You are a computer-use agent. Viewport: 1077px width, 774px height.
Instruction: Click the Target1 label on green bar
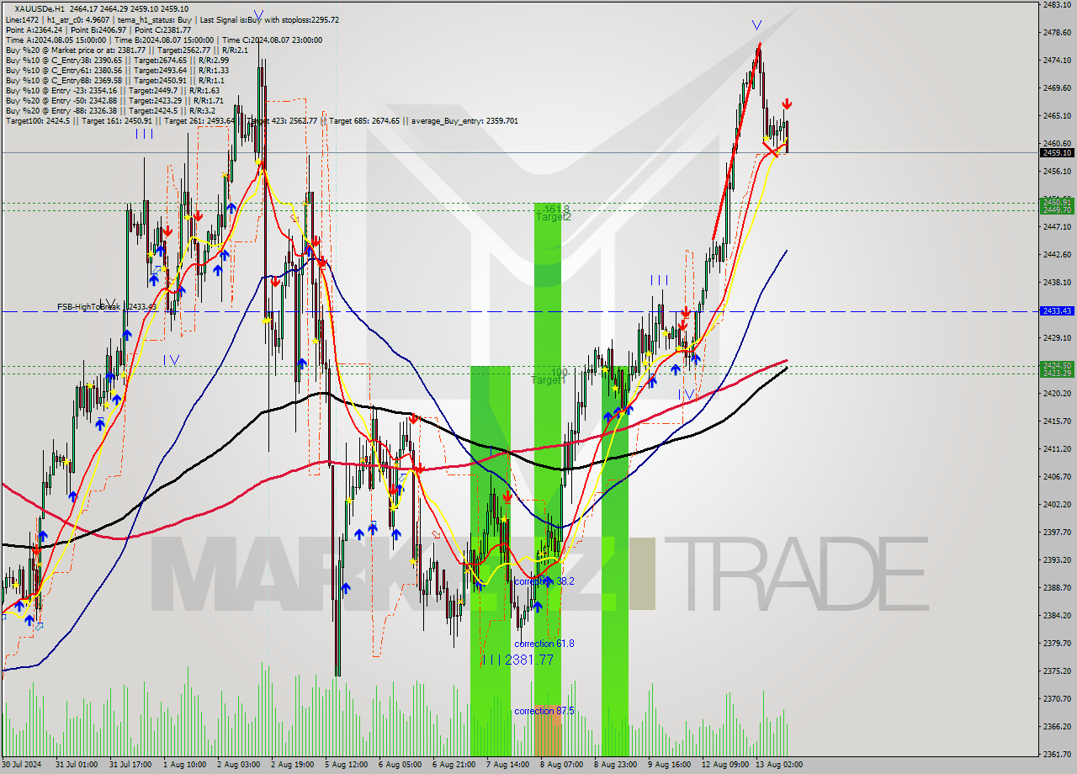click(x=548, y=380)
